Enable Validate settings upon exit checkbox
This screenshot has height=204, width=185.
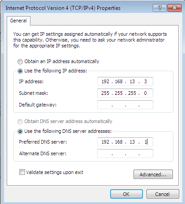tap(22, 172)
